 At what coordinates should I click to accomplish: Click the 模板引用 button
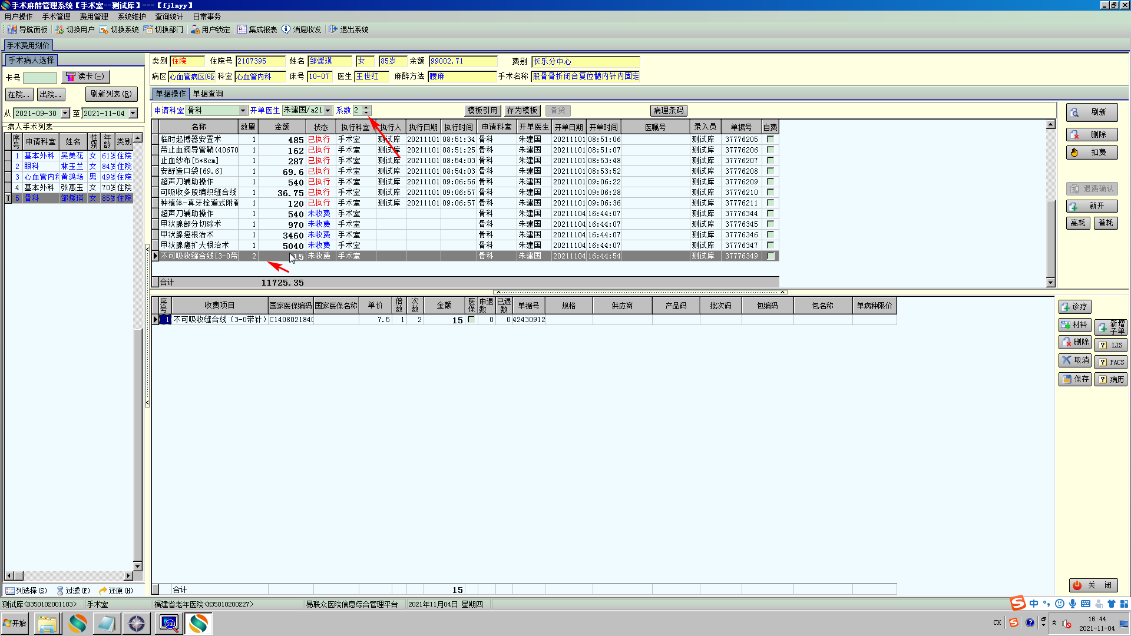click(x=482, y=111)
